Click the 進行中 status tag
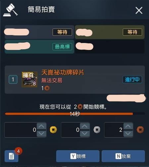 pyautogui.click(x=132, y=79)
